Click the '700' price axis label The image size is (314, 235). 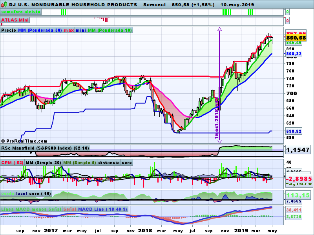[292, 93]
